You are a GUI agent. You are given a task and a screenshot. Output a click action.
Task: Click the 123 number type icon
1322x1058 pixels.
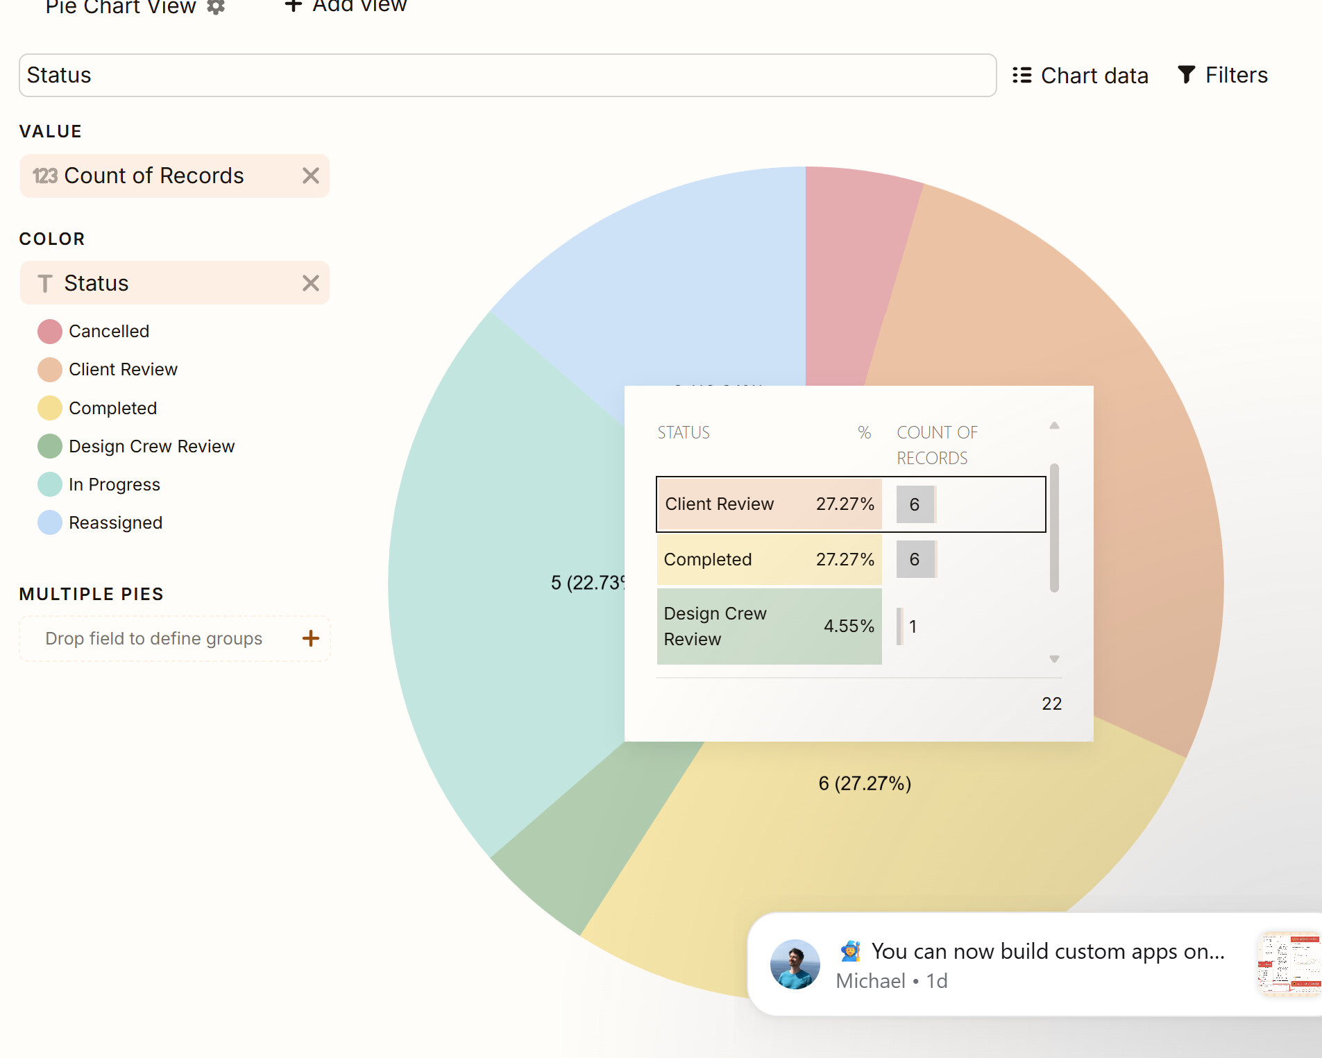[x=45, y=176]
